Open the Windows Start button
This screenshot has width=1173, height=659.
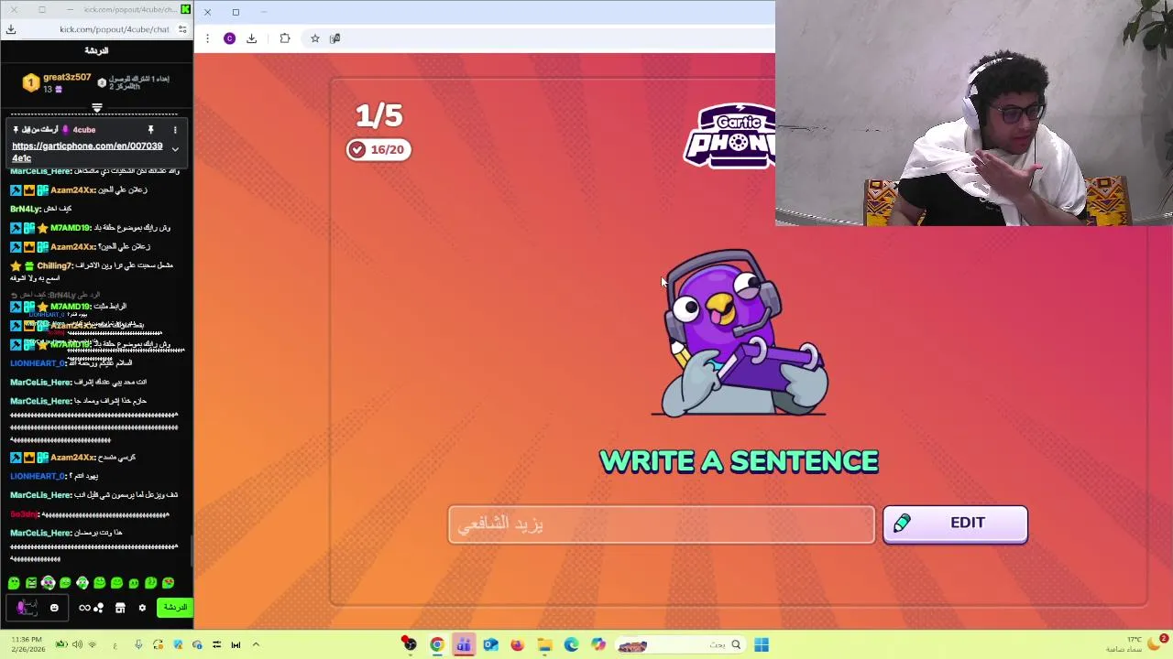click(x=762, y=645)
